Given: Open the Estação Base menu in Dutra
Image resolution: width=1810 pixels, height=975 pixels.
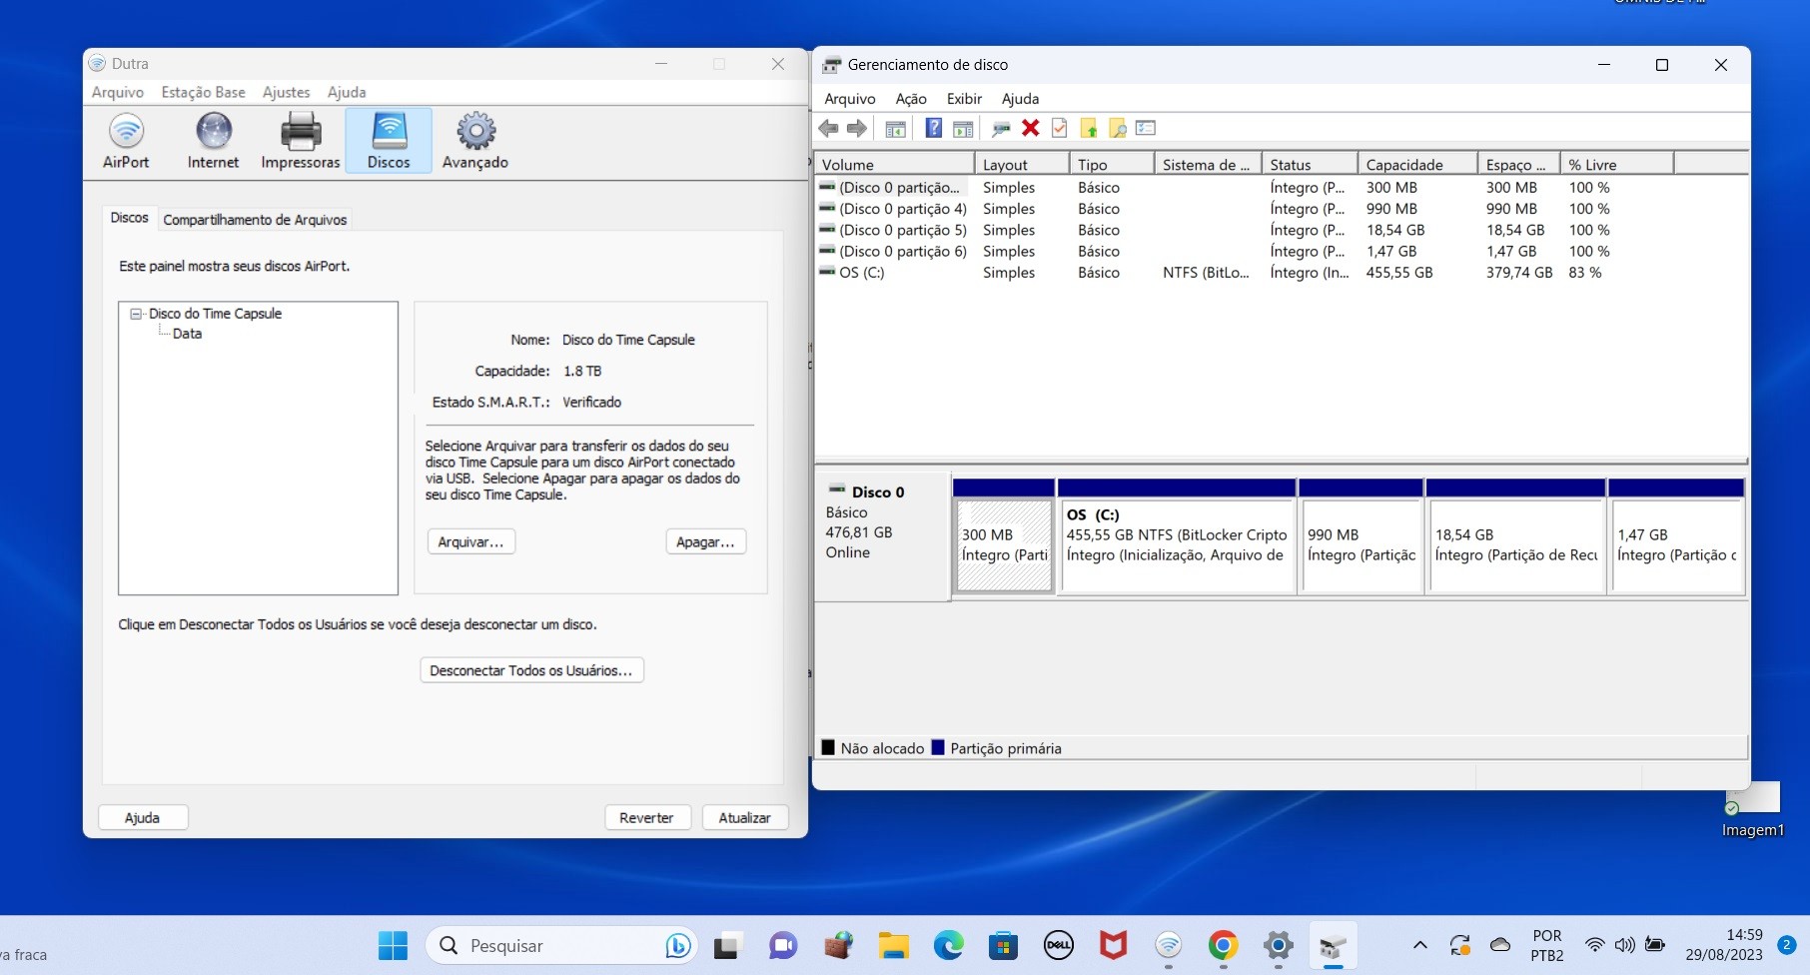Looking at the screenshot, I should pos(203,92).
